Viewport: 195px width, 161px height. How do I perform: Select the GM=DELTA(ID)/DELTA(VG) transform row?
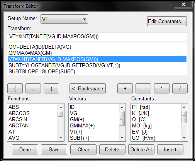97,47
